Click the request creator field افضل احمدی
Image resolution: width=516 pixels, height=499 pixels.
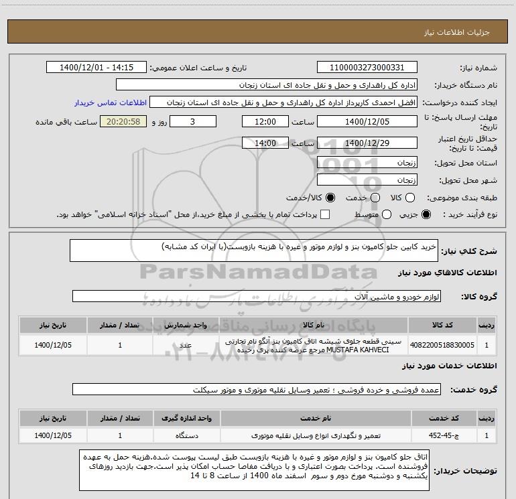pos(283,102)
